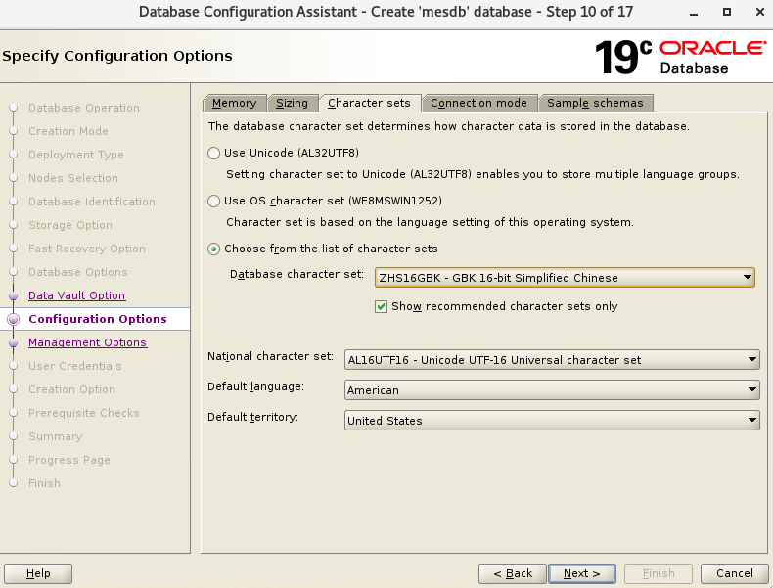Switch to the Memory tab
Image resolution: width=773 pixels, height=588 pixels.
point(234,103)
